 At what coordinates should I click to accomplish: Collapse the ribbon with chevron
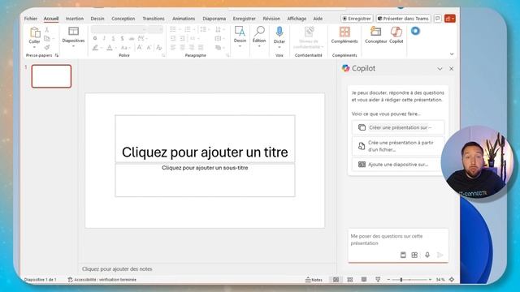click(452, 54)
